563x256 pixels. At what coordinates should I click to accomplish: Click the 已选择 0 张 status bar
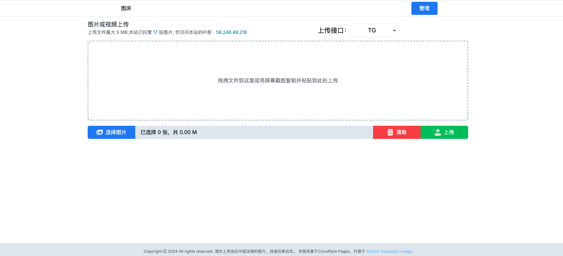click(169, 132)
